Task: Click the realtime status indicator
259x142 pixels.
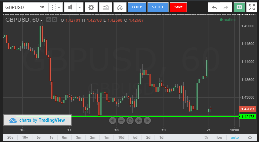Action: click(x=228, y=20)
